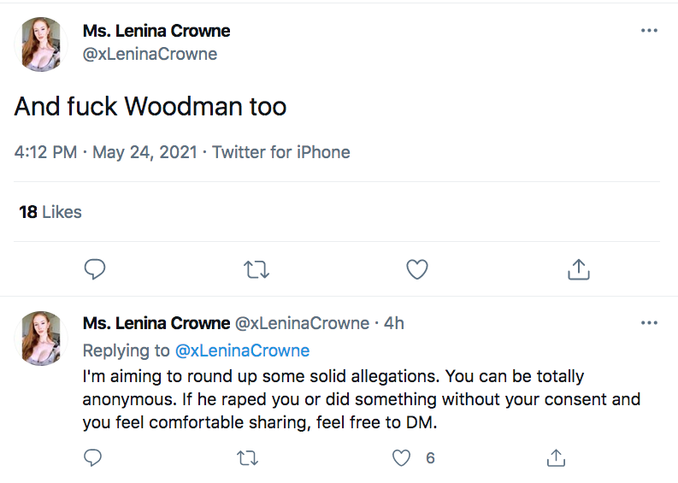Click the 4h timestamp on reply
The height and width of the screenshot is (483, 678).
click(x=394, y=323)
